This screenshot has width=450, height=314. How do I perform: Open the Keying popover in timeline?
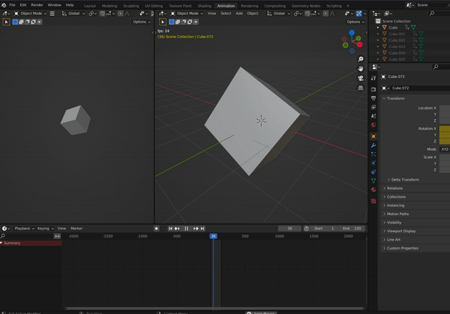(44, 228)
